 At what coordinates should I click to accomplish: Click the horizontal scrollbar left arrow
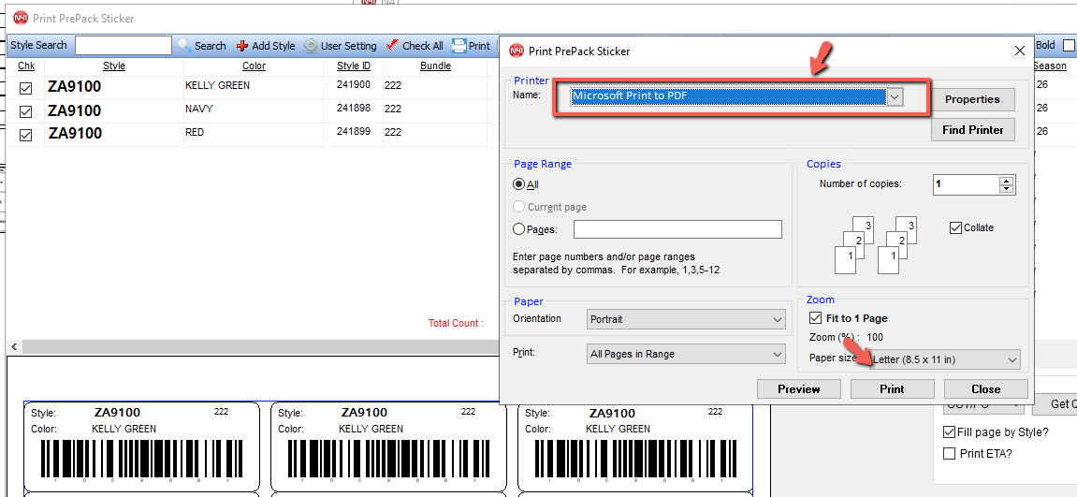tap(14, 346)
